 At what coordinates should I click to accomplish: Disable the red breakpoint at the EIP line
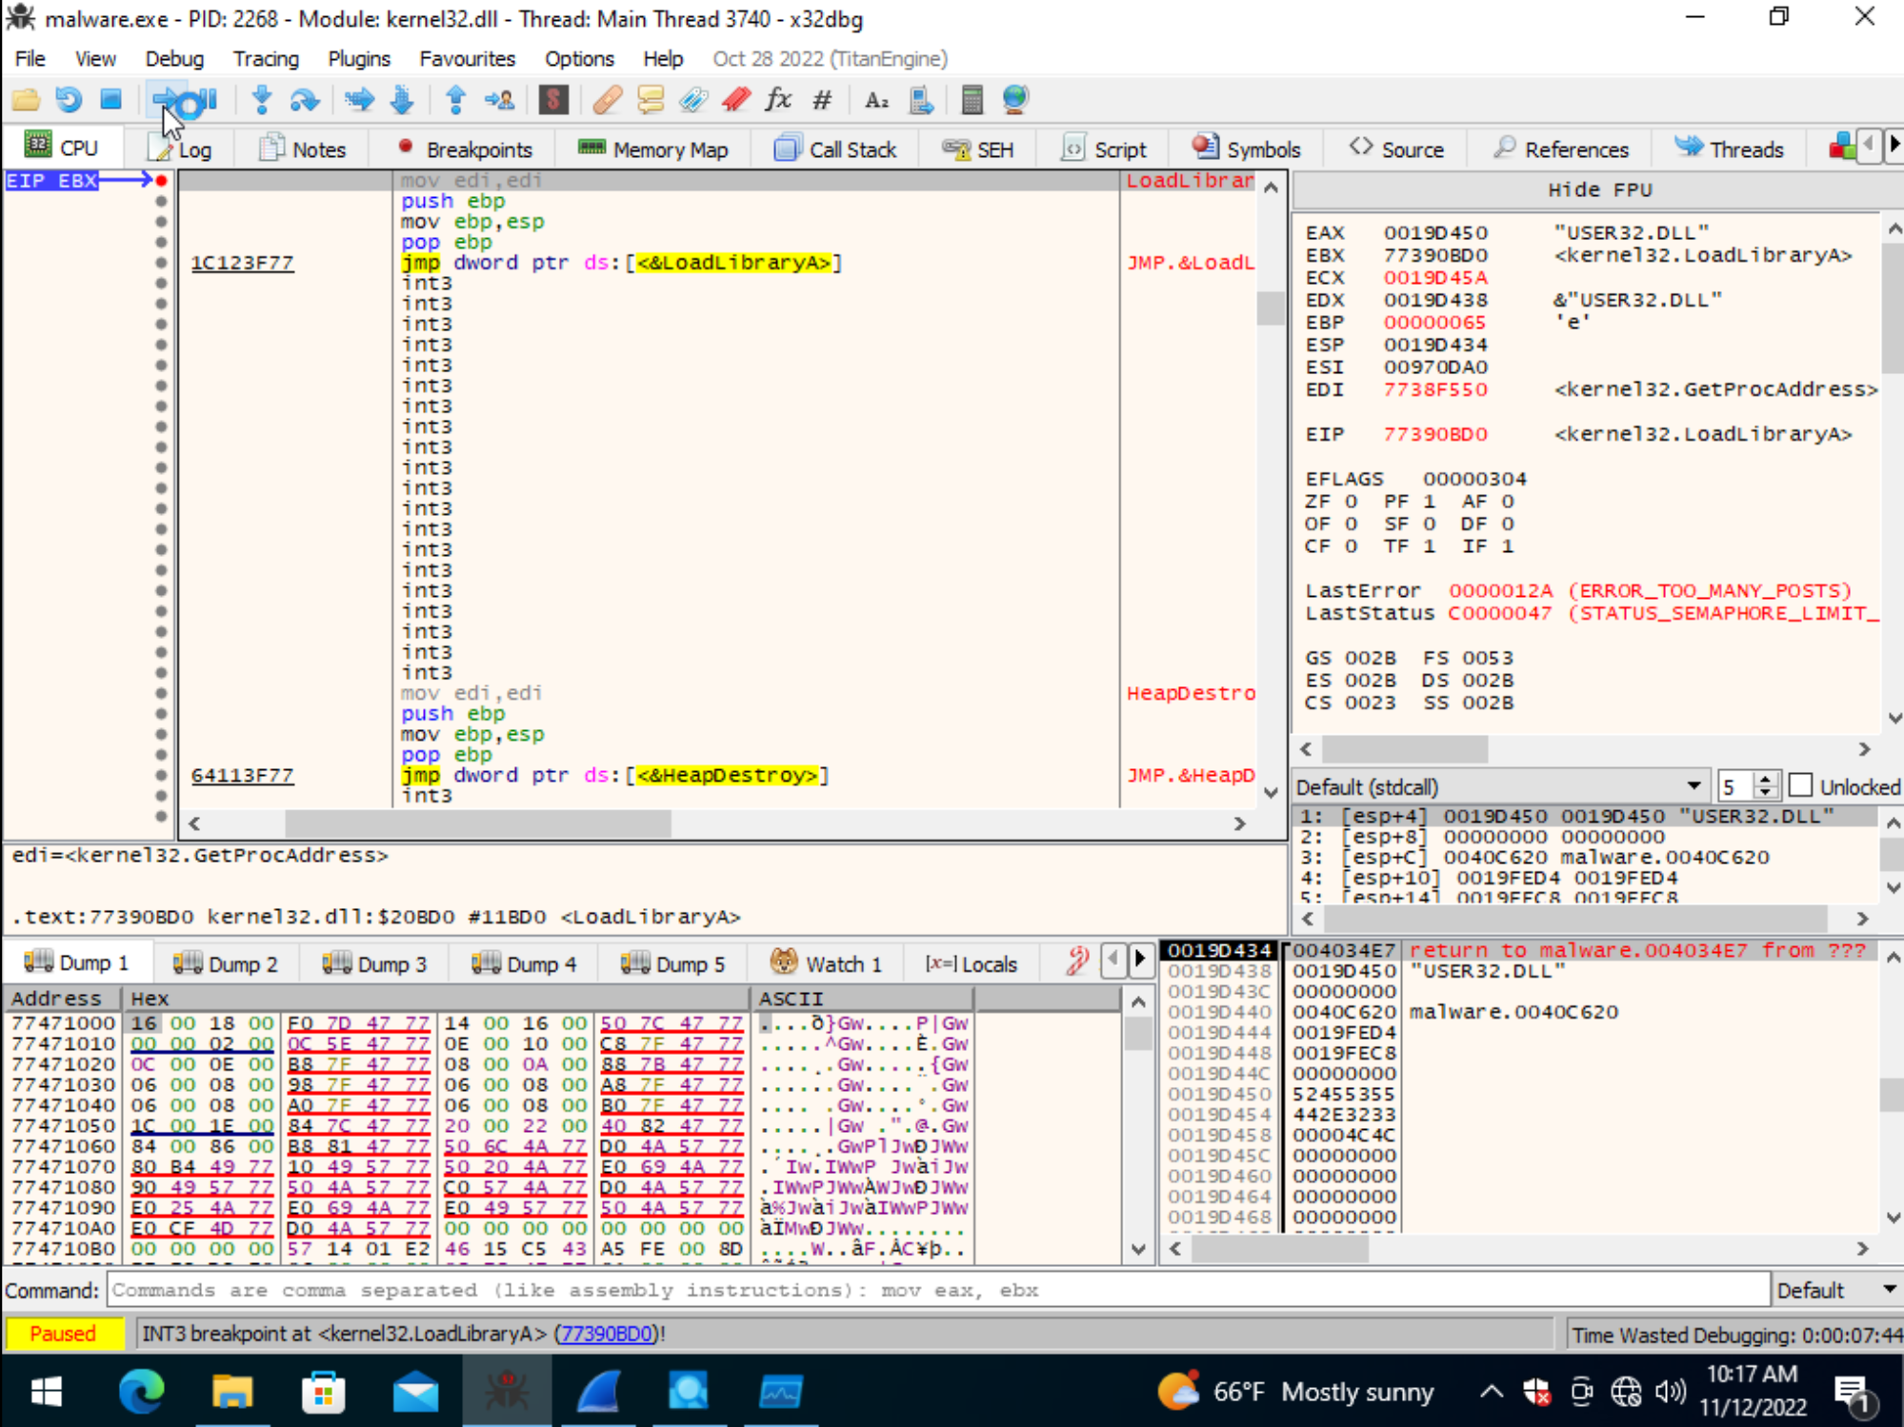click(160, 179)
